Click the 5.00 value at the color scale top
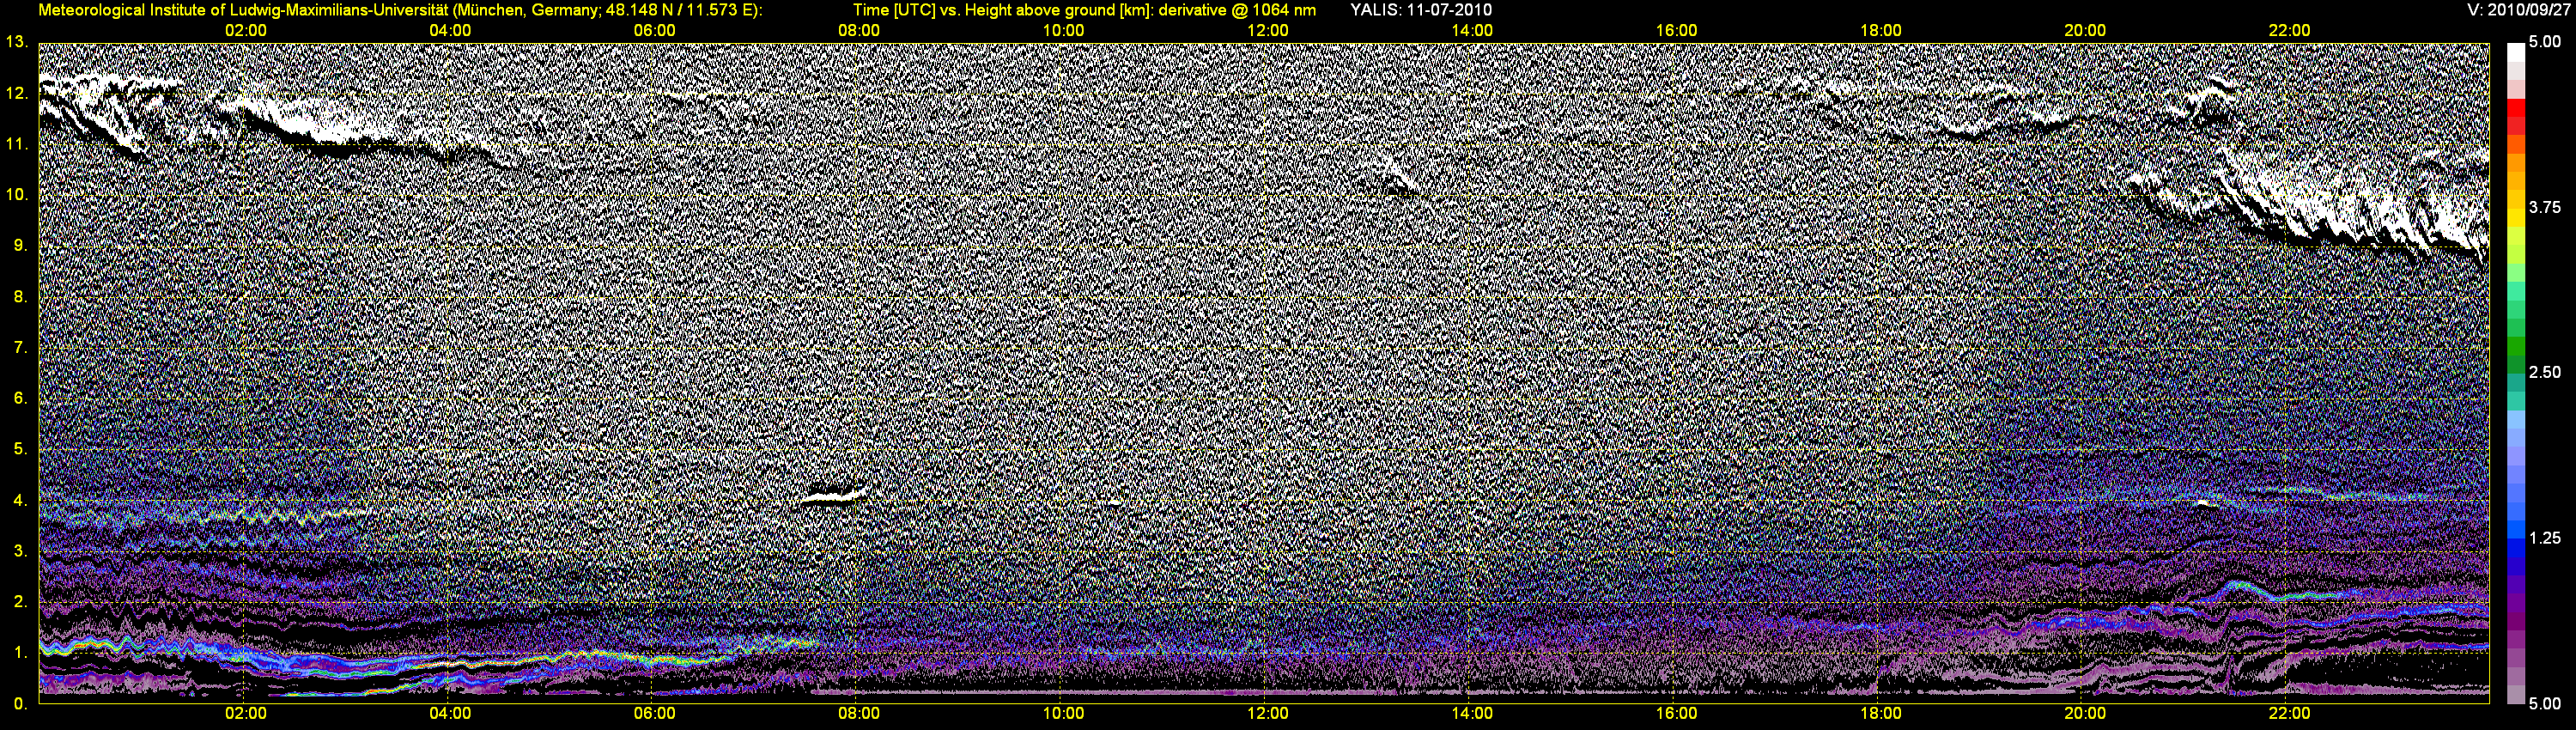The height and width of the screenshot is (730, 2576). coord(2545,42)
